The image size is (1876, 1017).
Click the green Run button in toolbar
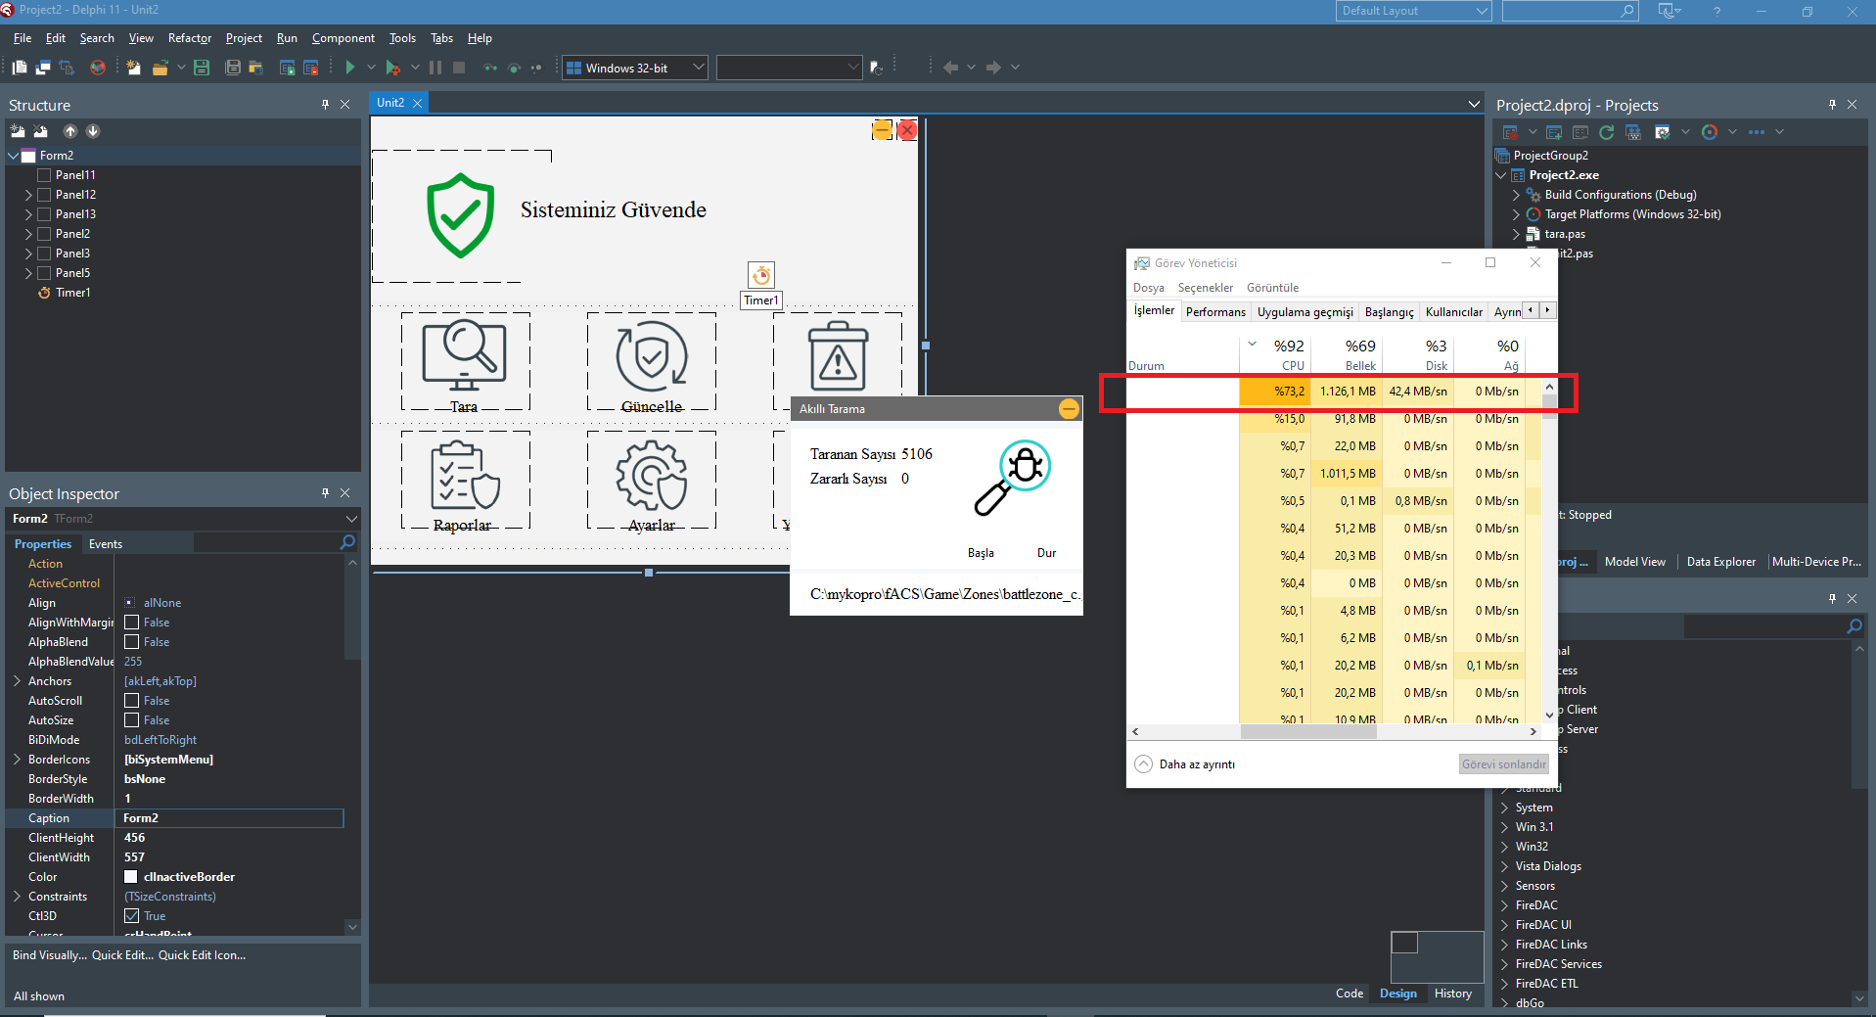pos(350,68)
